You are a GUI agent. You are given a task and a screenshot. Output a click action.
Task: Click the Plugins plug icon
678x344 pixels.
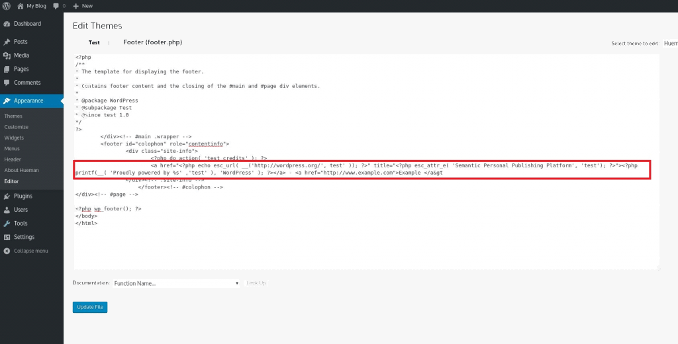[x=7, y=196]
